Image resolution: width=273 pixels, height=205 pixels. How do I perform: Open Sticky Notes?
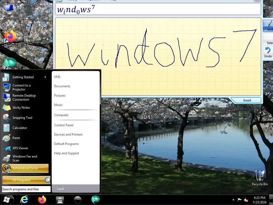25,108
